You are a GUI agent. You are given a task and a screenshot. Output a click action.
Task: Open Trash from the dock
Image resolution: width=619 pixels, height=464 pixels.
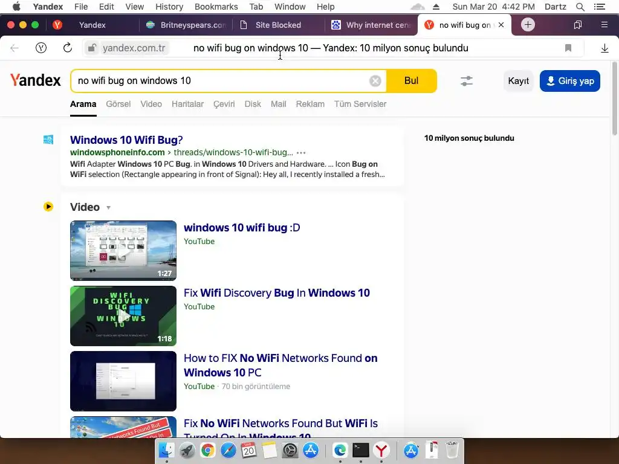pos(452,450)
